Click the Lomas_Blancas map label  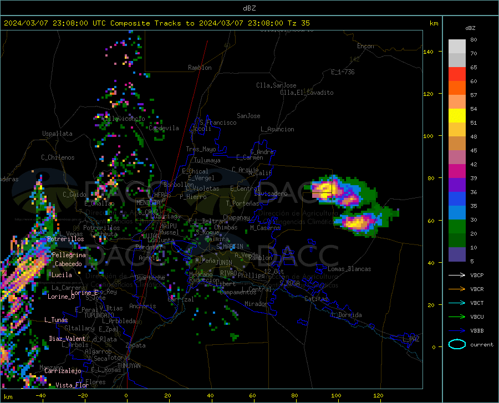[349, 269]
